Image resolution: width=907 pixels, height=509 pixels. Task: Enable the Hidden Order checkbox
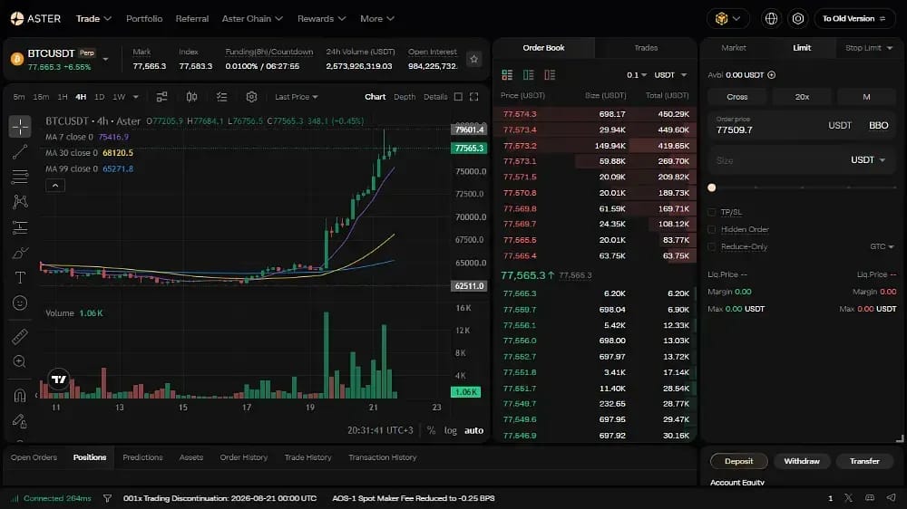711,229
